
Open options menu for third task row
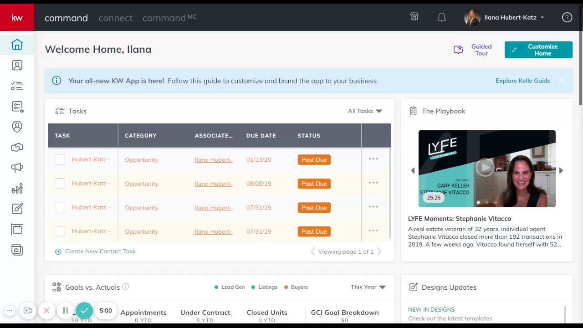[x=373, y=207]
